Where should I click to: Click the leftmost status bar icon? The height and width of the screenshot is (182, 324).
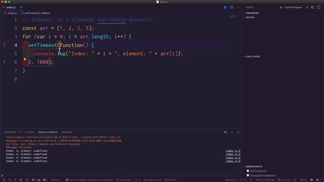pyautogui.click(x=4, y=180)
